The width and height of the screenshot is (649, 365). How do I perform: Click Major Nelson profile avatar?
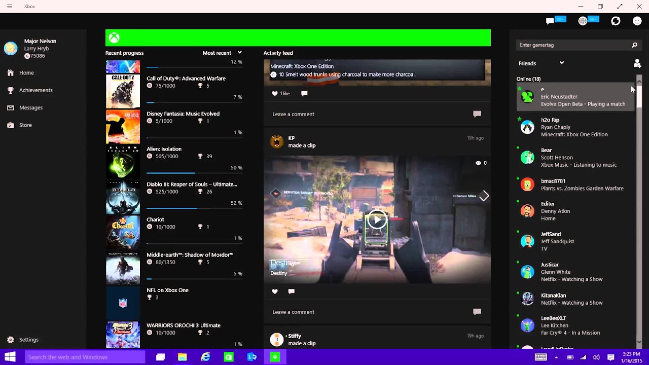11,48
